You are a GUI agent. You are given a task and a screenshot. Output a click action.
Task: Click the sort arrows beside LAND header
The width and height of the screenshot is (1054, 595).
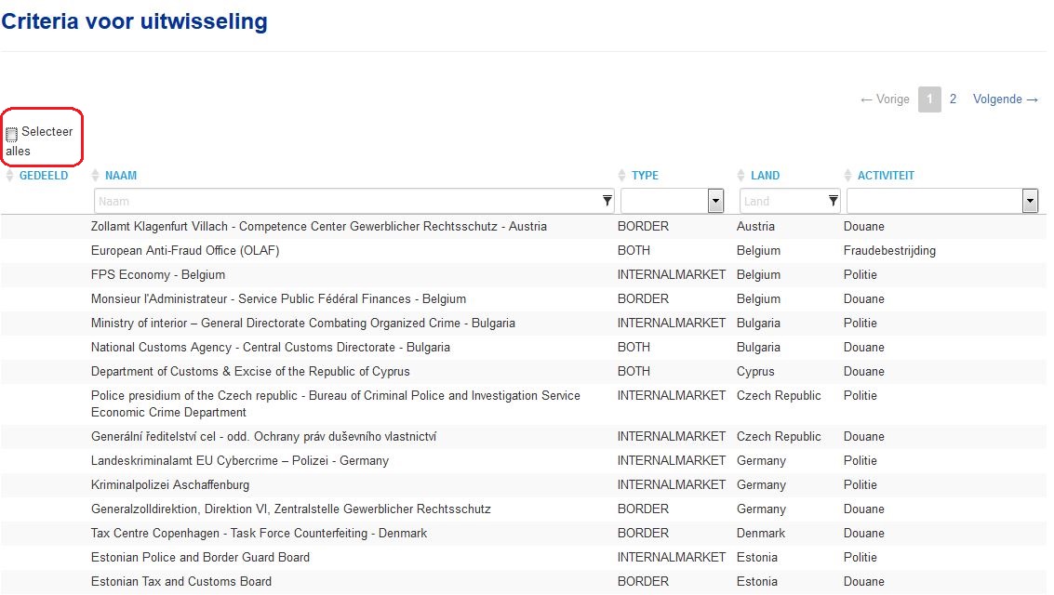740,176
